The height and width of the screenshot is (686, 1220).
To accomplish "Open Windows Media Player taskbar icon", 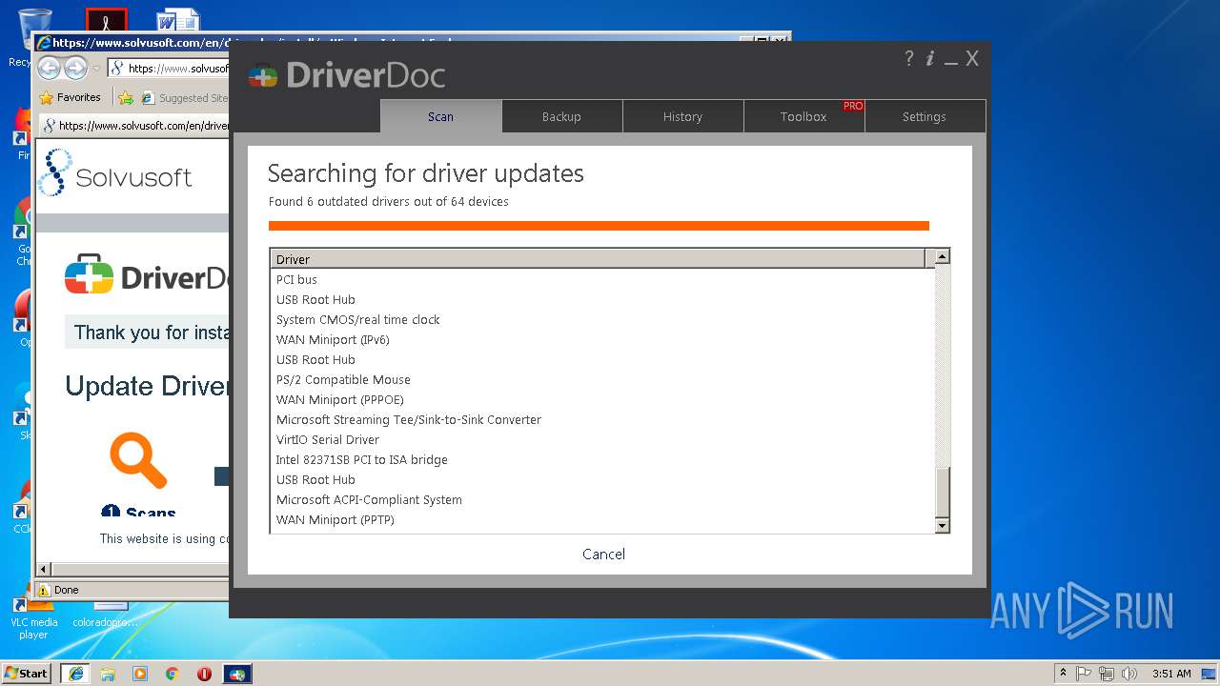I will (140, 674).
